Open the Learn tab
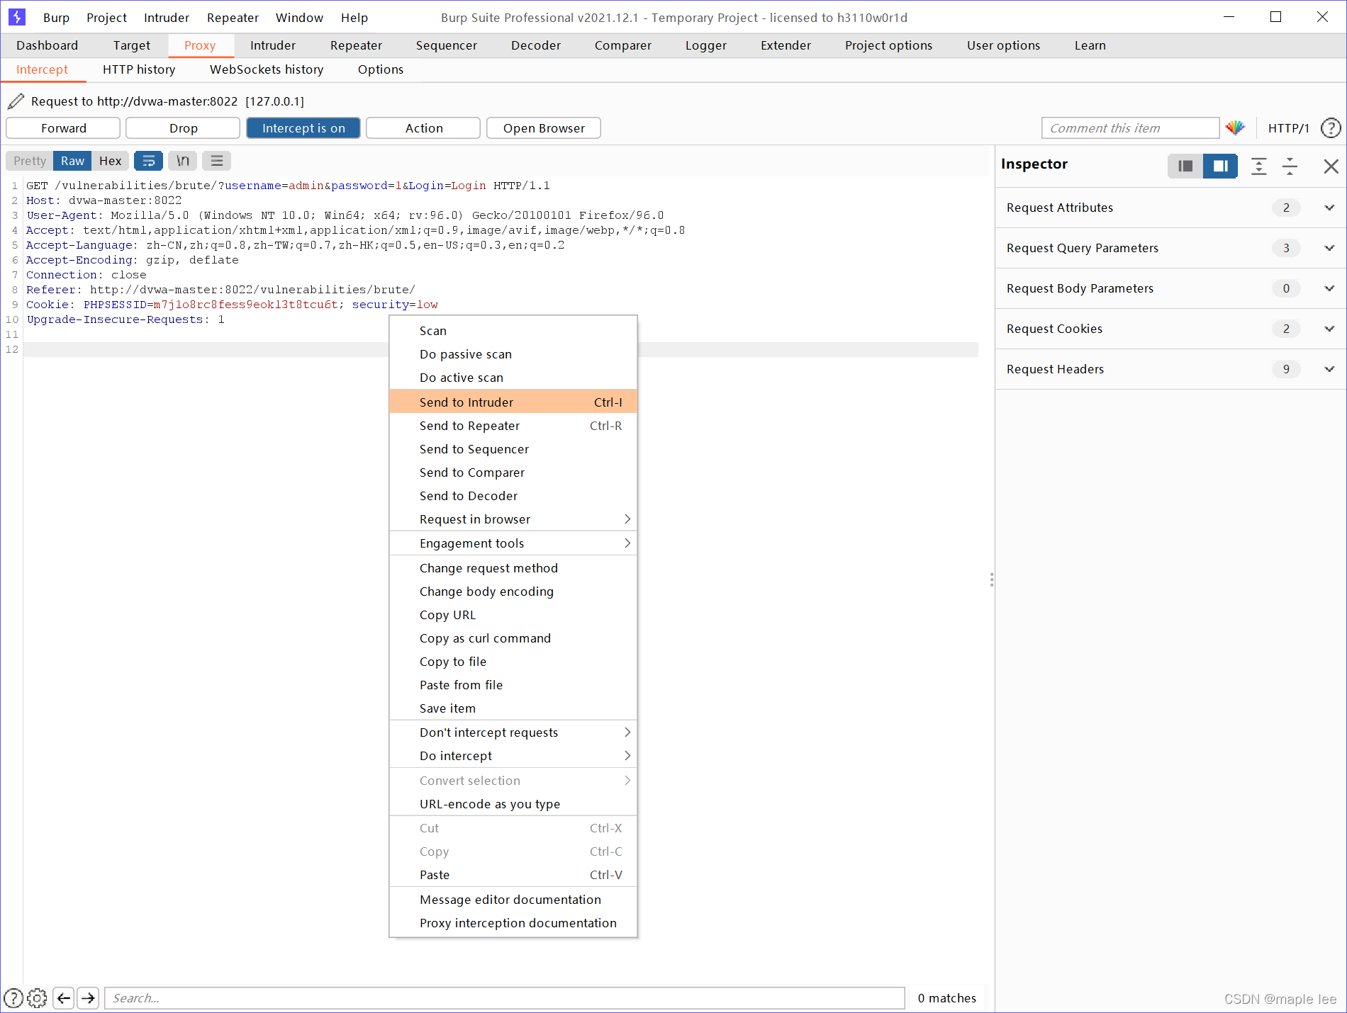 [x=1090, y=45]
